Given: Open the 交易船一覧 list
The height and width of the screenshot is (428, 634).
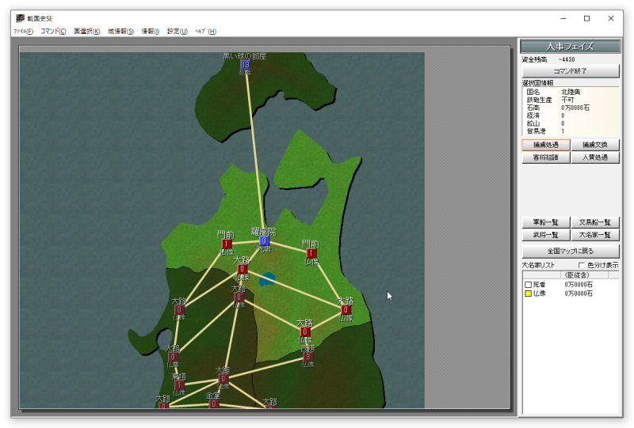Looking at the screenshot, I should pyautogui.click(x=595, y=222).
